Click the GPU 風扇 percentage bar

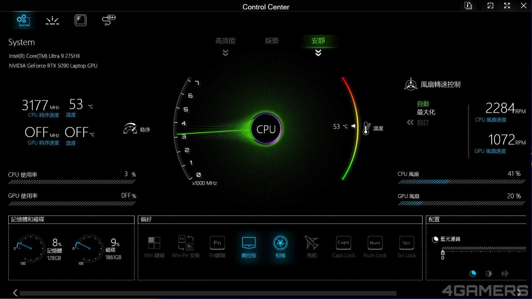pos(462,203)
